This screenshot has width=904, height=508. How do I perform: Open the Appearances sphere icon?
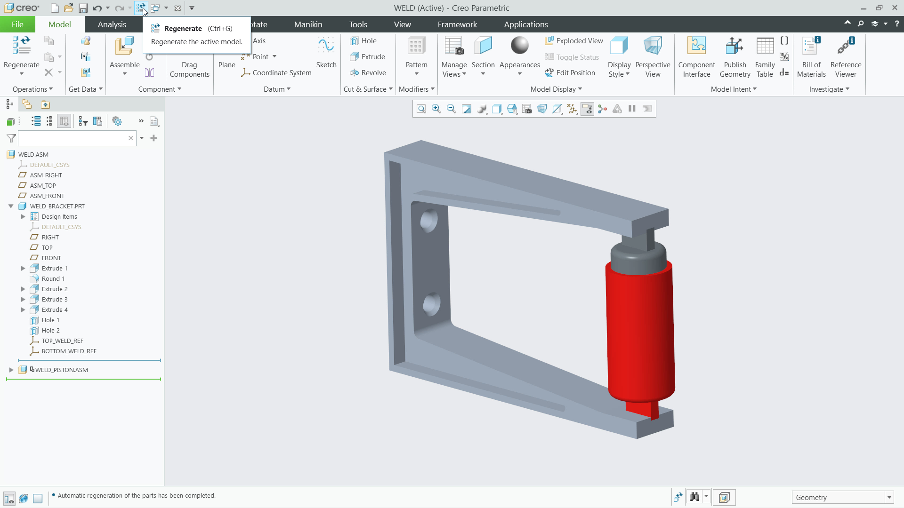click(519, 46)
